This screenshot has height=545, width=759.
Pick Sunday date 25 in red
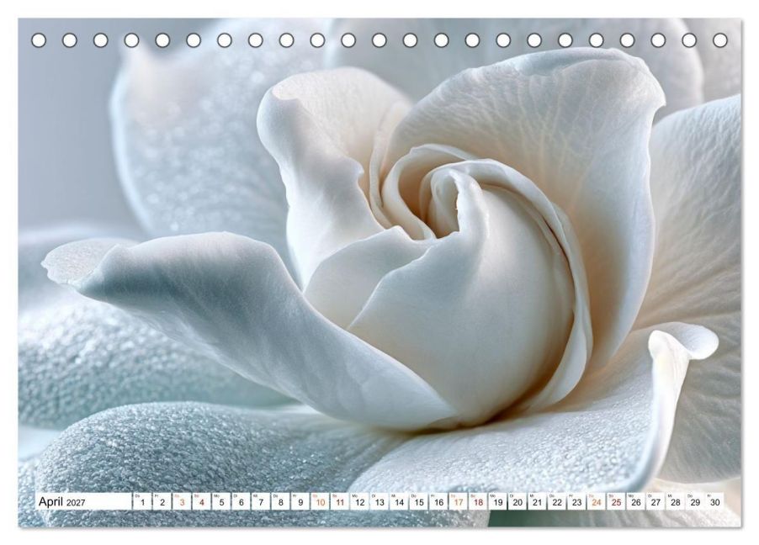coord(617,501)
